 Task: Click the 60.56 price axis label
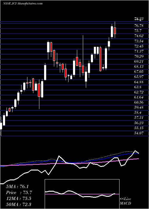point(139,102)
